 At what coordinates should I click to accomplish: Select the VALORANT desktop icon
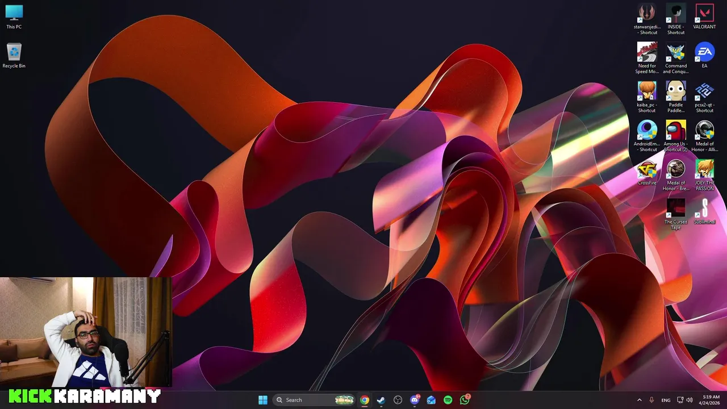point(705,16)
